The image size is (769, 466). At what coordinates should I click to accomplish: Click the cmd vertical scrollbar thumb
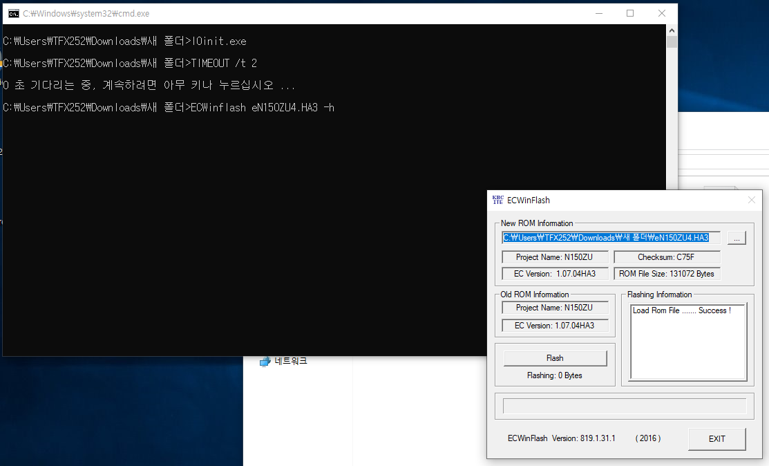click(x=672, y=41)
